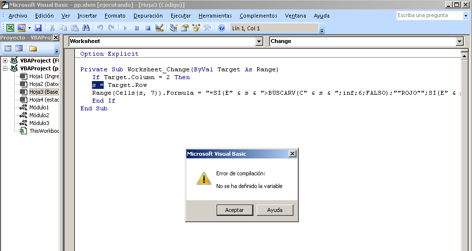This screenshot has width=472, height=251.
Task: Open the Complementos menu
Action: coord(258,16)
